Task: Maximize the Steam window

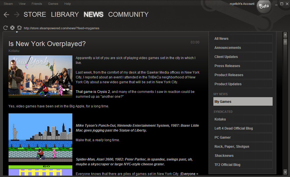Action: coord(282,4)
